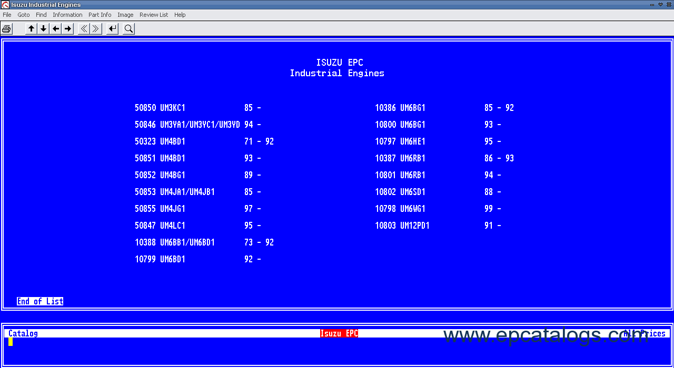Image resolution: width=674 pixels, height=368 pixels.
Task: Open the Help menu
Action: pyautogui.click(x=180, y=15)
